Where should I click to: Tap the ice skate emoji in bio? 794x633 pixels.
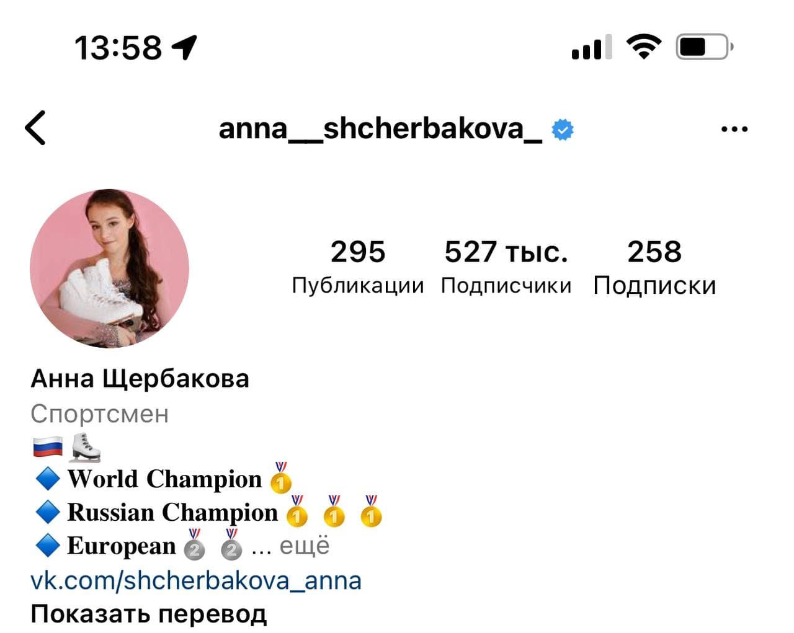[x=84, y=448]
